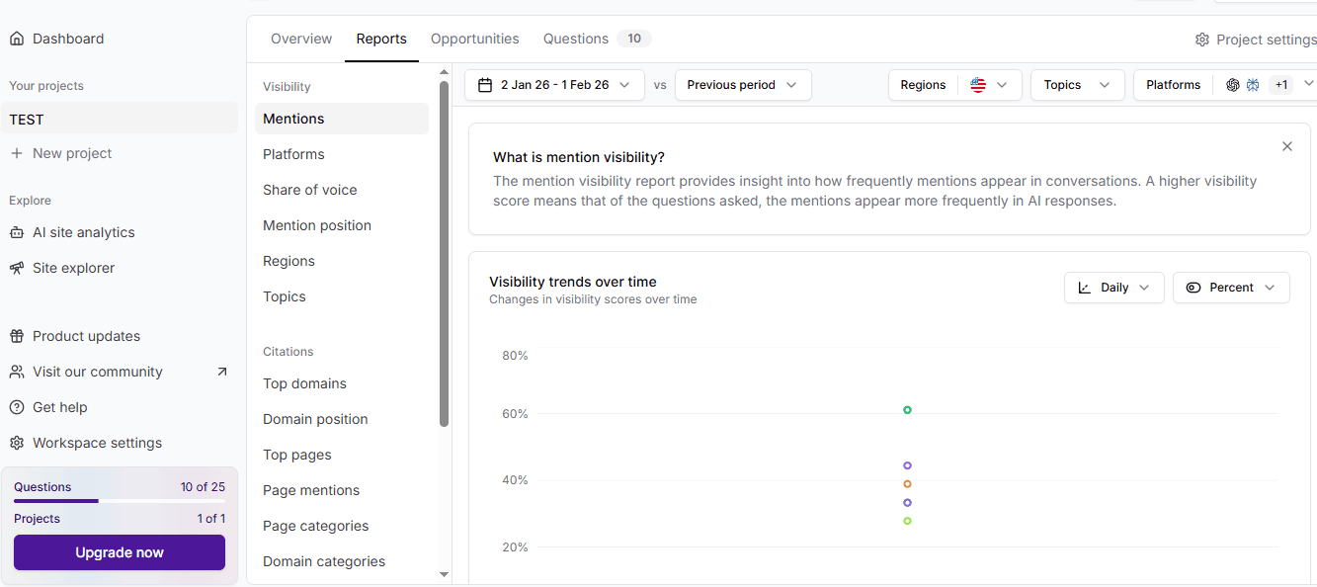The height and width of the screenshot is (587, 1317).
Task: Open the Previous period comparison dropdown
Action: [743, 85]
